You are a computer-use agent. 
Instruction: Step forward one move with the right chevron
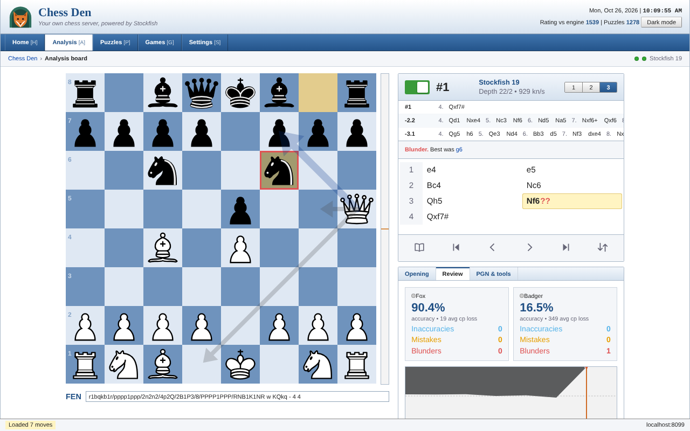click(x=529, y=247)
